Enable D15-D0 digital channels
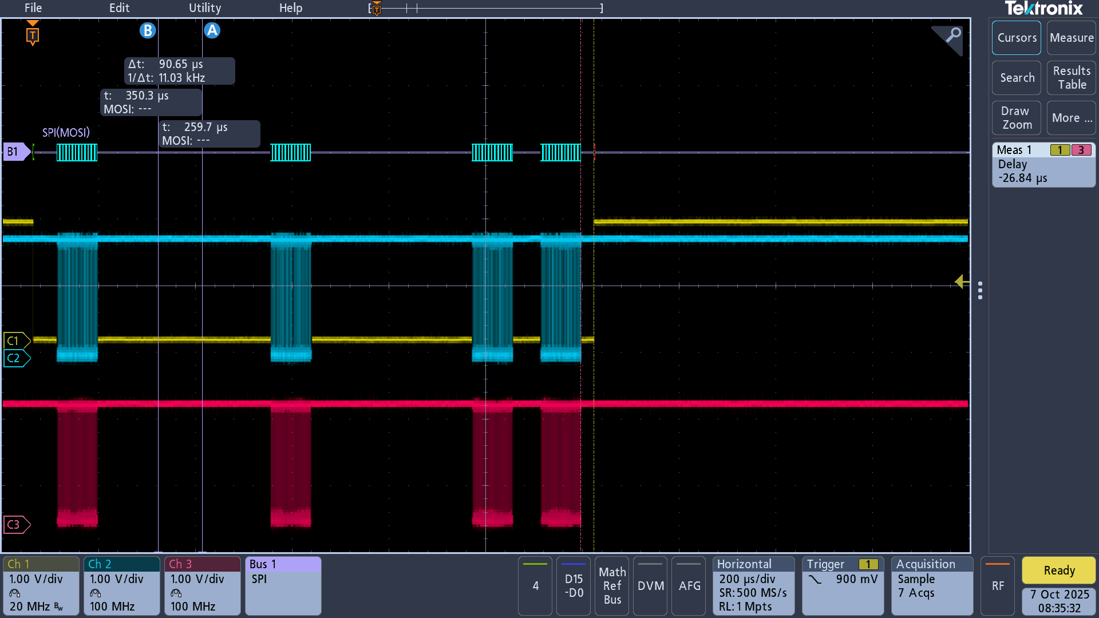Screen dimensions: 1099x618 pyautogui.click(x=574, y=585)
